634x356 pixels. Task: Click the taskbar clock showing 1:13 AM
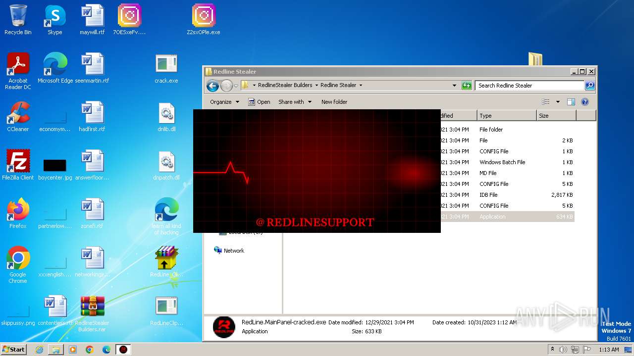coord(608,350)
